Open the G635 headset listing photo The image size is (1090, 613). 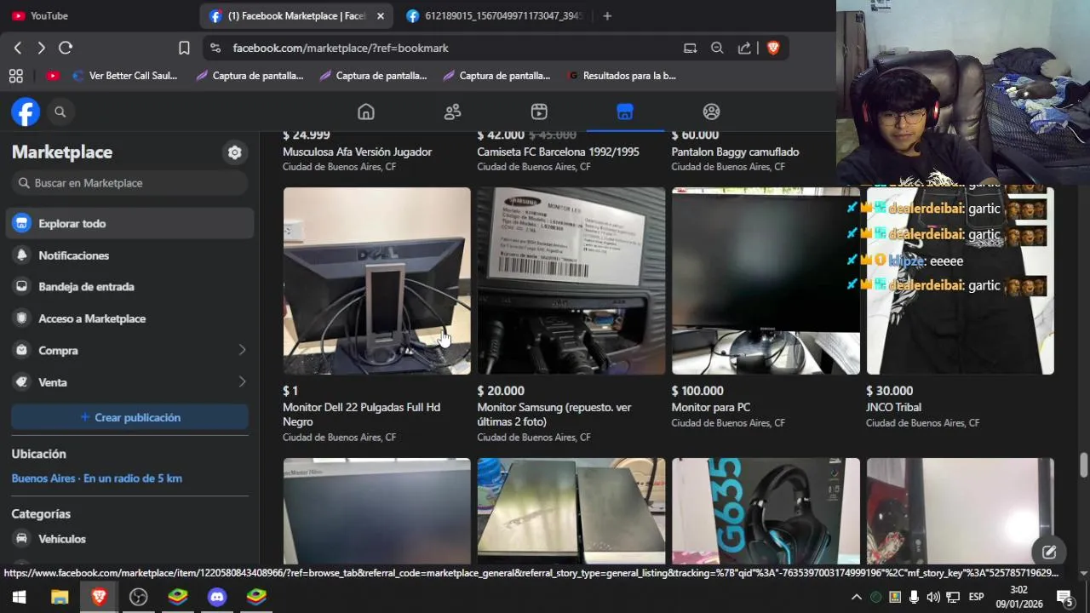point(766,512)
